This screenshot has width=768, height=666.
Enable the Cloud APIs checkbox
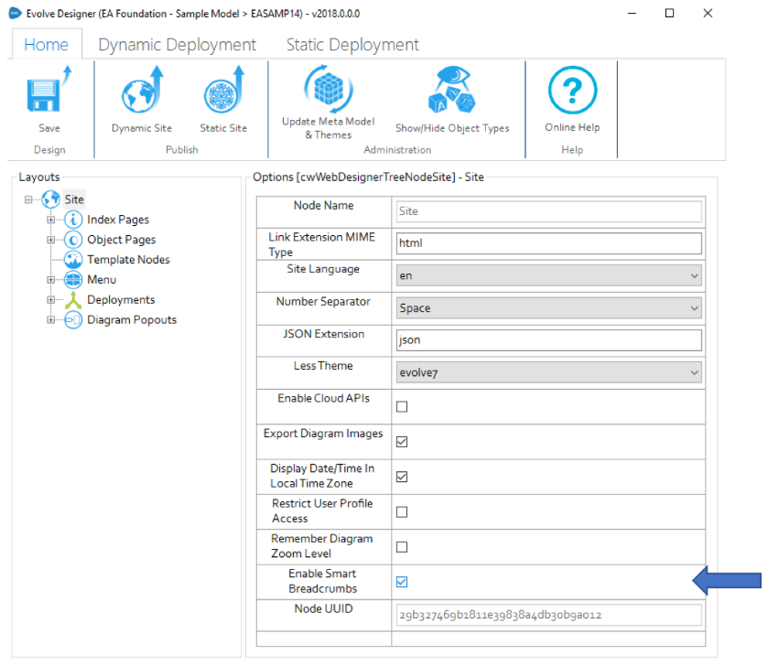tap(402, 406)
